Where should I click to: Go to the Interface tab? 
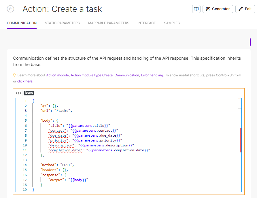(x=146, y=23)
